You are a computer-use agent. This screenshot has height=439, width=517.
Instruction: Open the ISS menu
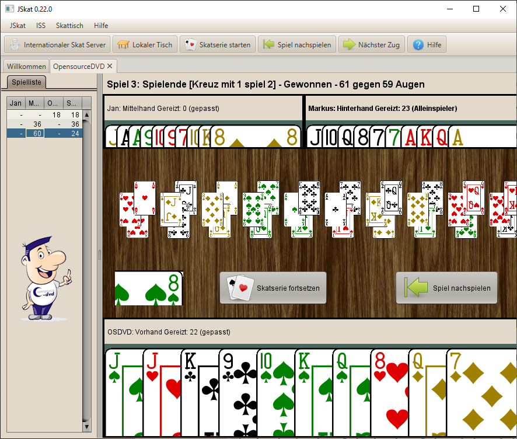41,26
